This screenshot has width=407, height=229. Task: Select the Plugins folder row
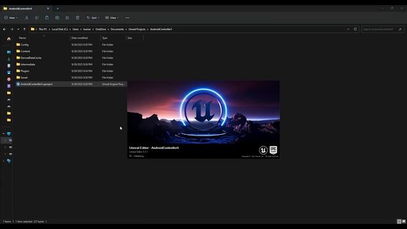pyautogui.click(x=71, y=71)
